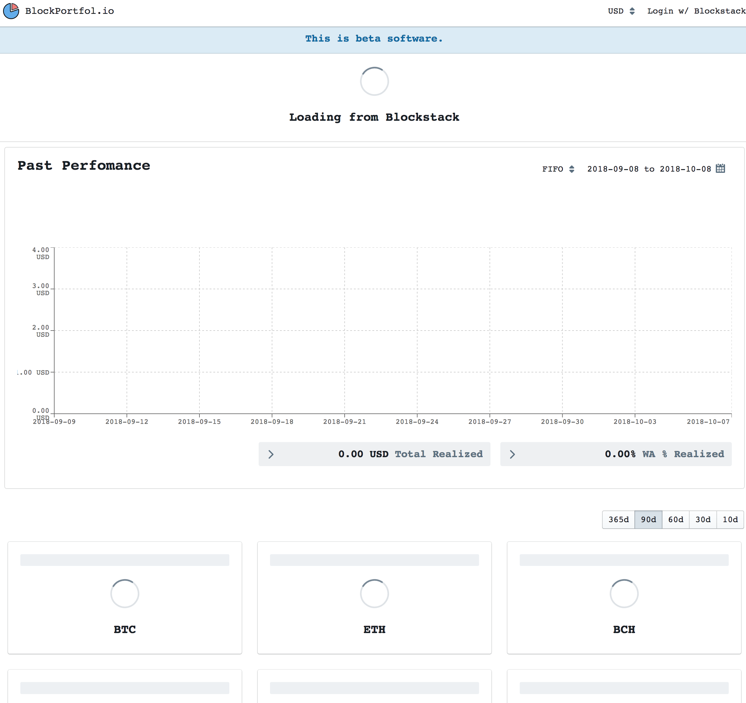Image resolution: width=746 pixels, height=703 pixels.
Task: Open the USD currency dropdown
Action: (x=621, y=11)
